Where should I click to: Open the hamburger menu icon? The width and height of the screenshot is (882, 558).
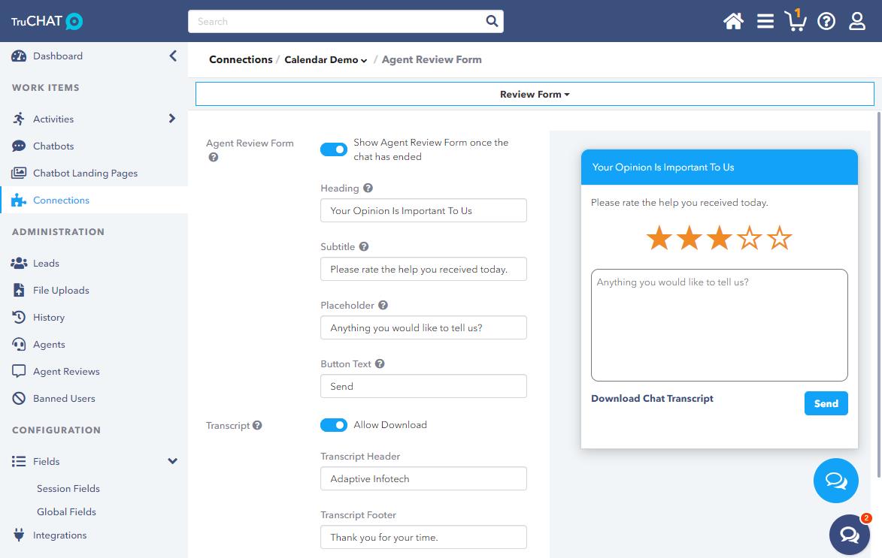coord(765,21)
